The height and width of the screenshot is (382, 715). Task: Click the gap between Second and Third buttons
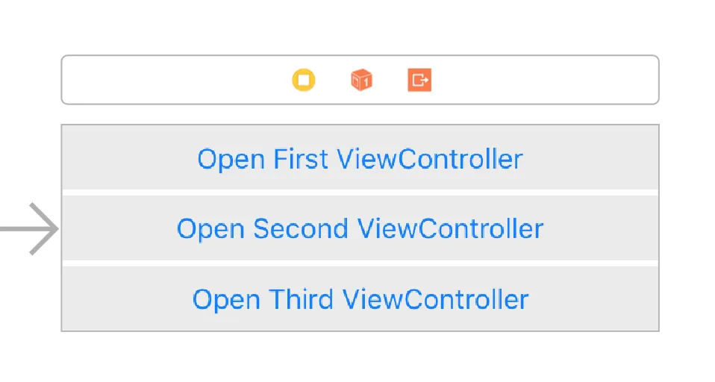coord(360,263)
